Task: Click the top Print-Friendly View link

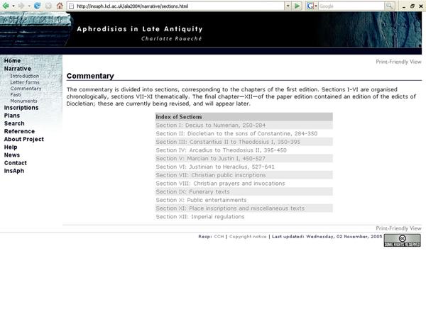Action: [398, 62]
